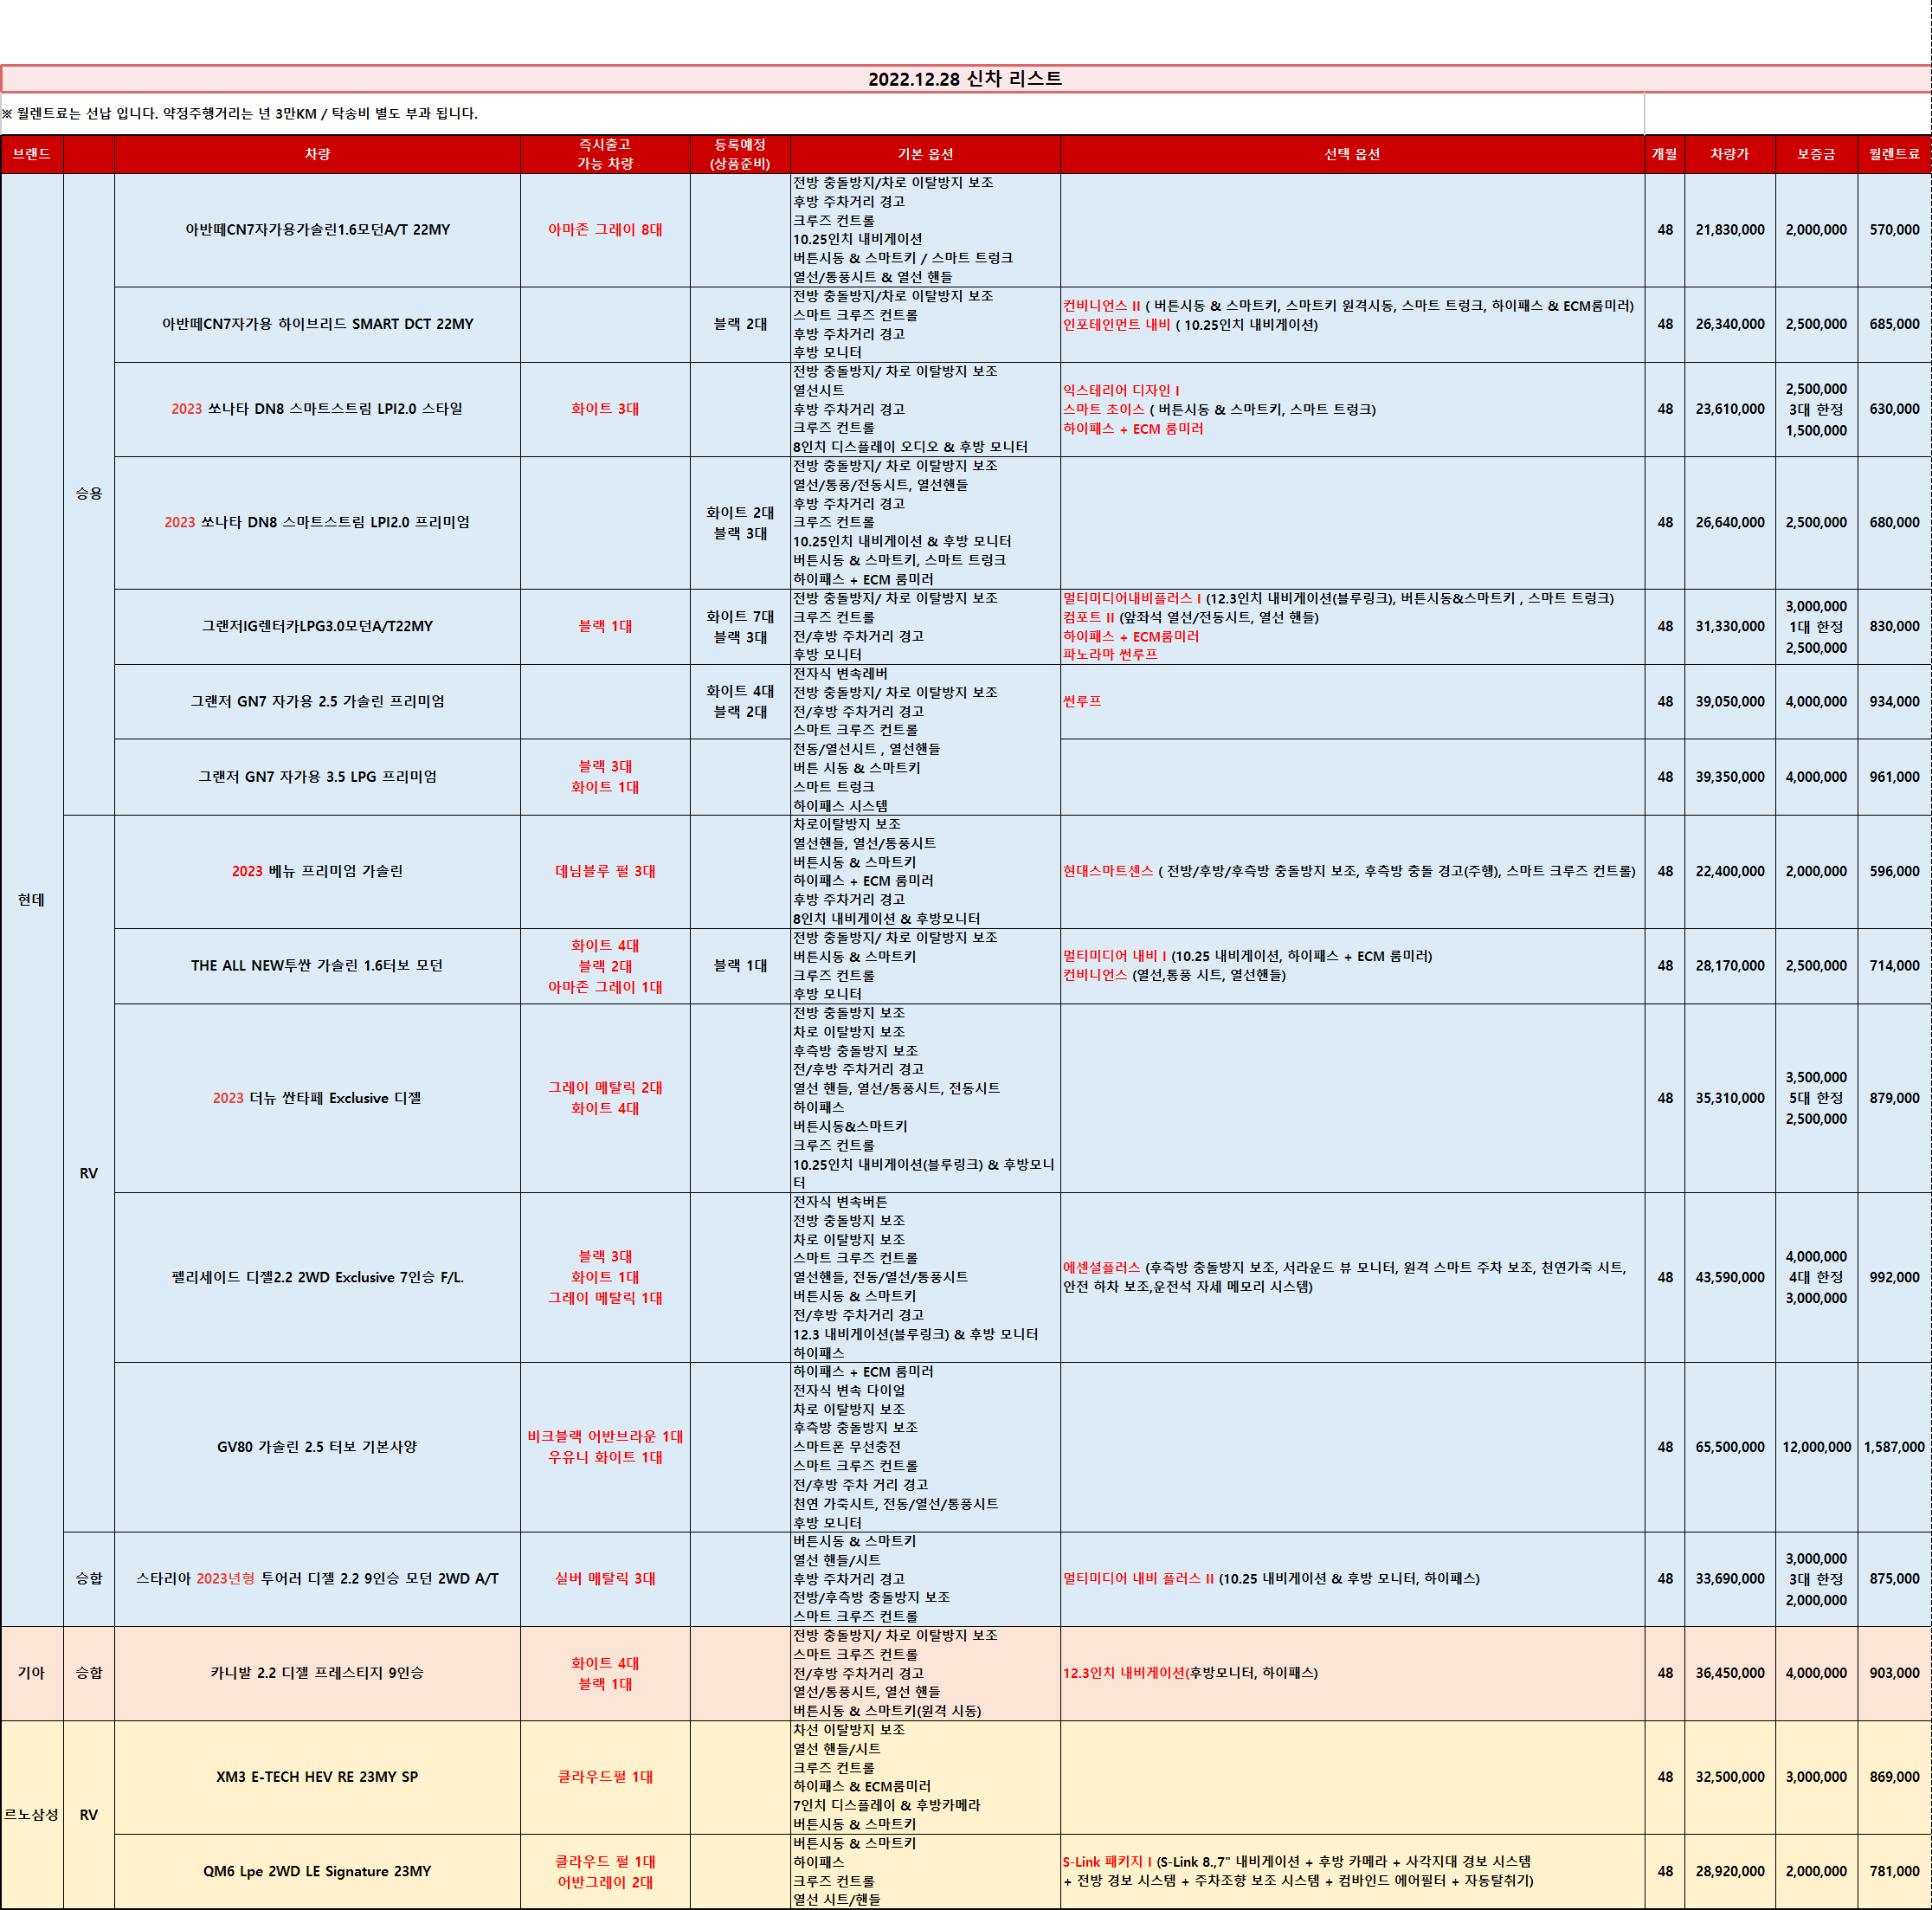Click the '에센셜플러스' option cell for 펠리세이드

point(1352,1278)
